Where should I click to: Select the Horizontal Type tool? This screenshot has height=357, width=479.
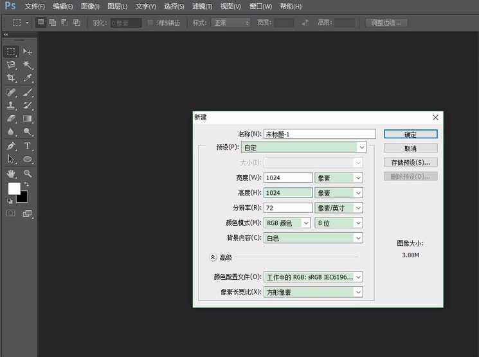pos(28,146)
